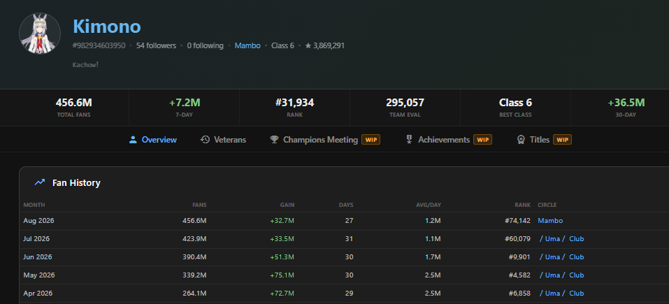
Task: Click the 1.7M avg/day cell
Action: 433,256
